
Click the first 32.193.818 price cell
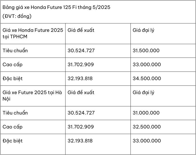pyautogui.click(x=80, y=78)
